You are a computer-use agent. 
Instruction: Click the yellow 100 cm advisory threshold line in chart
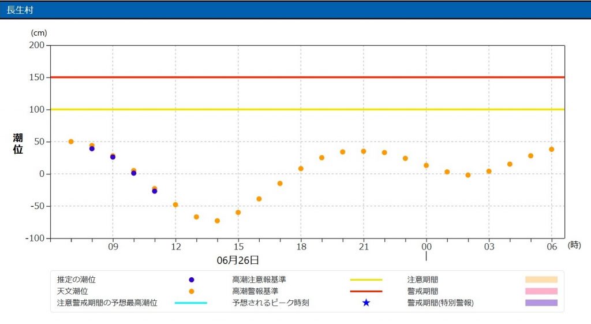point(308,109)
